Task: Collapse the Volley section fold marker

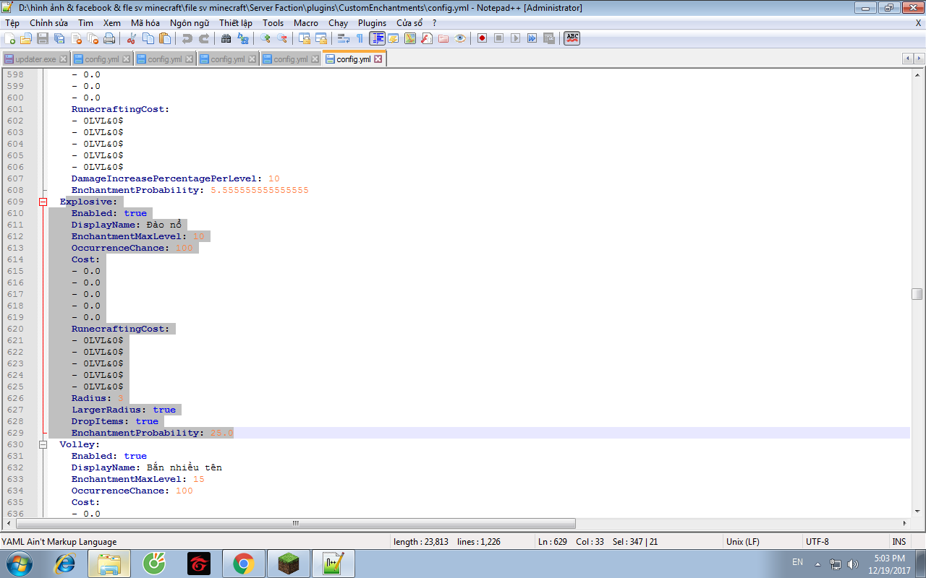Action: (x=43, y=444)
